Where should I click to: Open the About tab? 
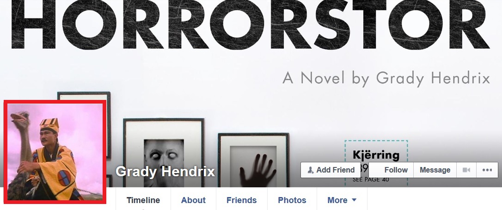coord(193,200)
